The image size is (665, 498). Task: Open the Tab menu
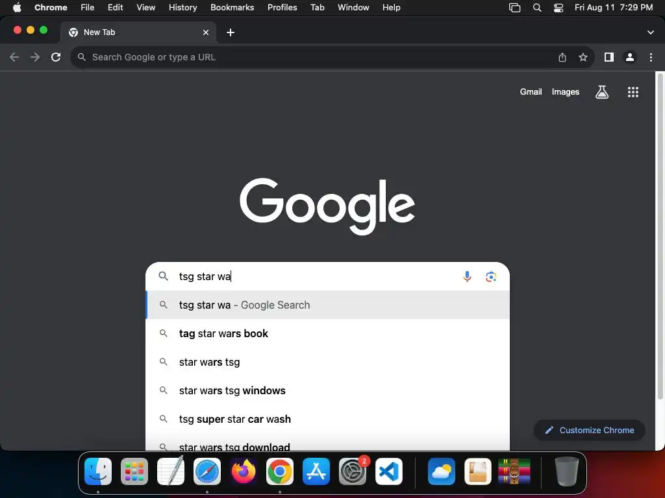(317, 8)
